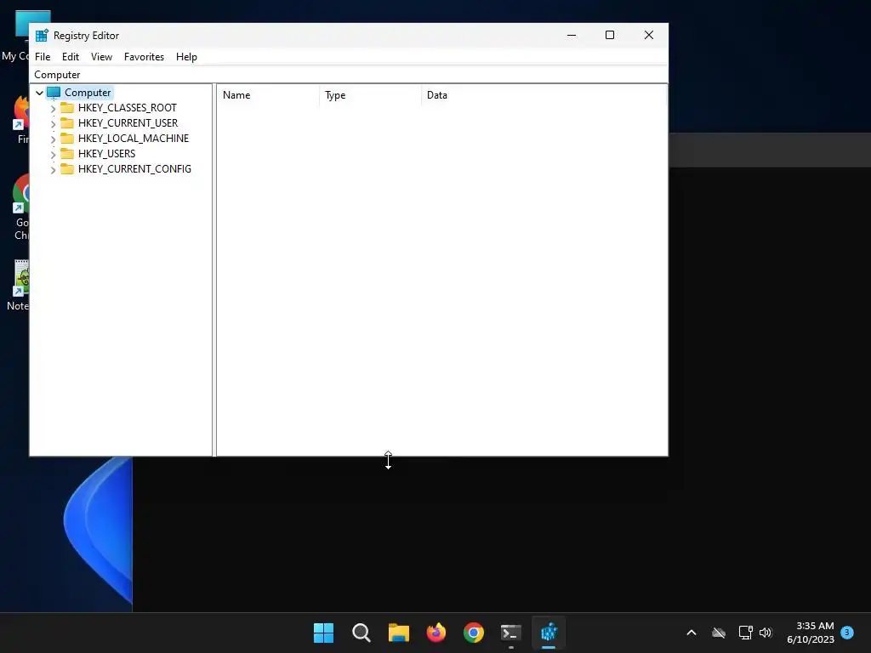871x653 pixels.
Task: Select HKEY_CURRENT_USER text label
Action: click(x=128, y=122)
